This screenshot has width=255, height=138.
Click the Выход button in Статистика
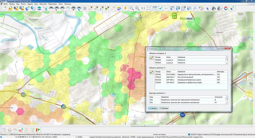(x=153, y=108)
